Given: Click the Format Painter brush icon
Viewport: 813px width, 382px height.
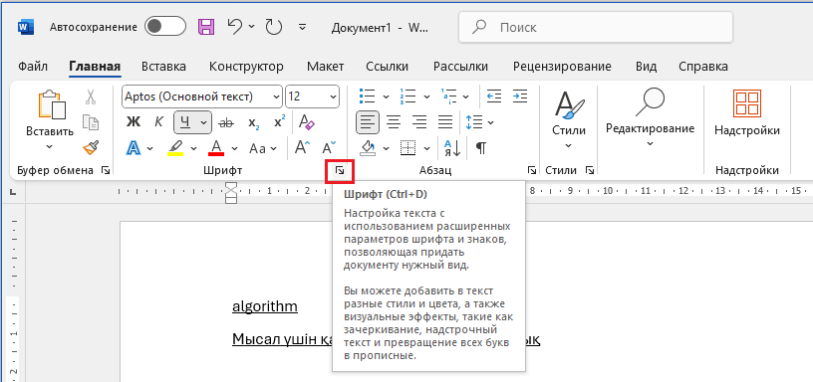Looking at the screenshot, I should click(91, 148).
